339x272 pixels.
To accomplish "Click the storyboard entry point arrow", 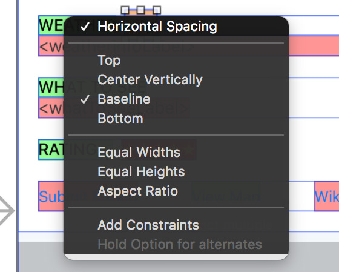I will (7, 211).
